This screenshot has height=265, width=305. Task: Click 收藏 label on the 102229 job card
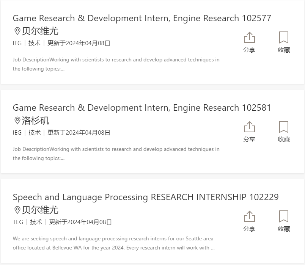pyautogui.click(x=284, y=229)
